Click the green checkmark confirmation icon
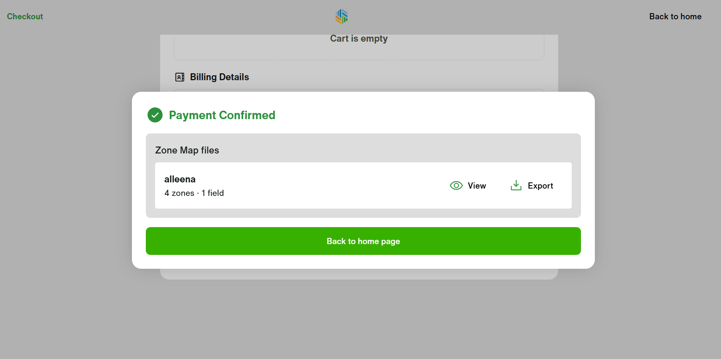 tap(155, 115)
